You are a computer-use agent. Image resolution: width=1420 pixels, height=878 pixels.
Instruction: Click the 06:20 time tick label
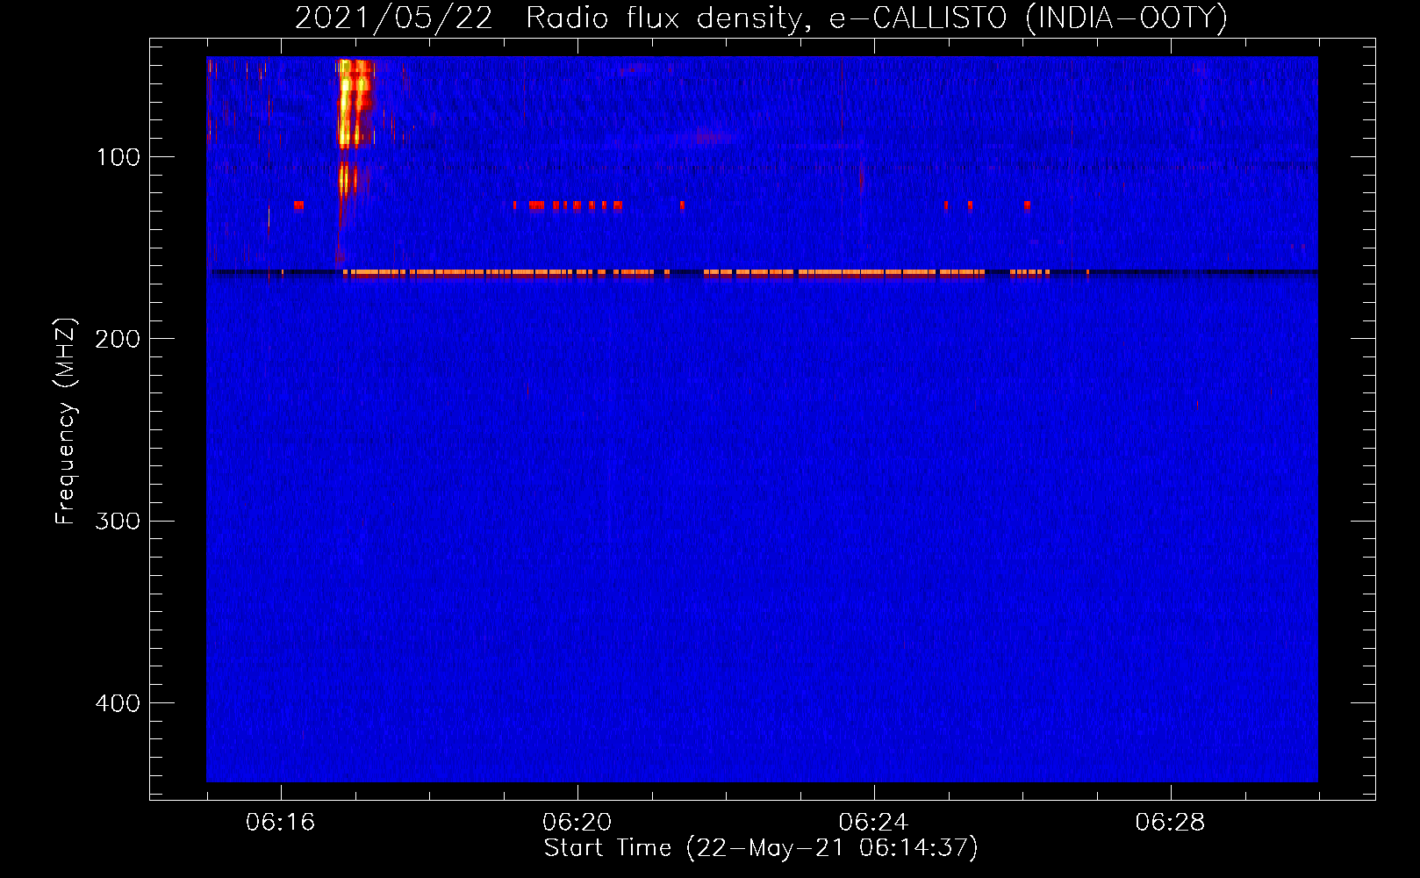pos(577,823)
